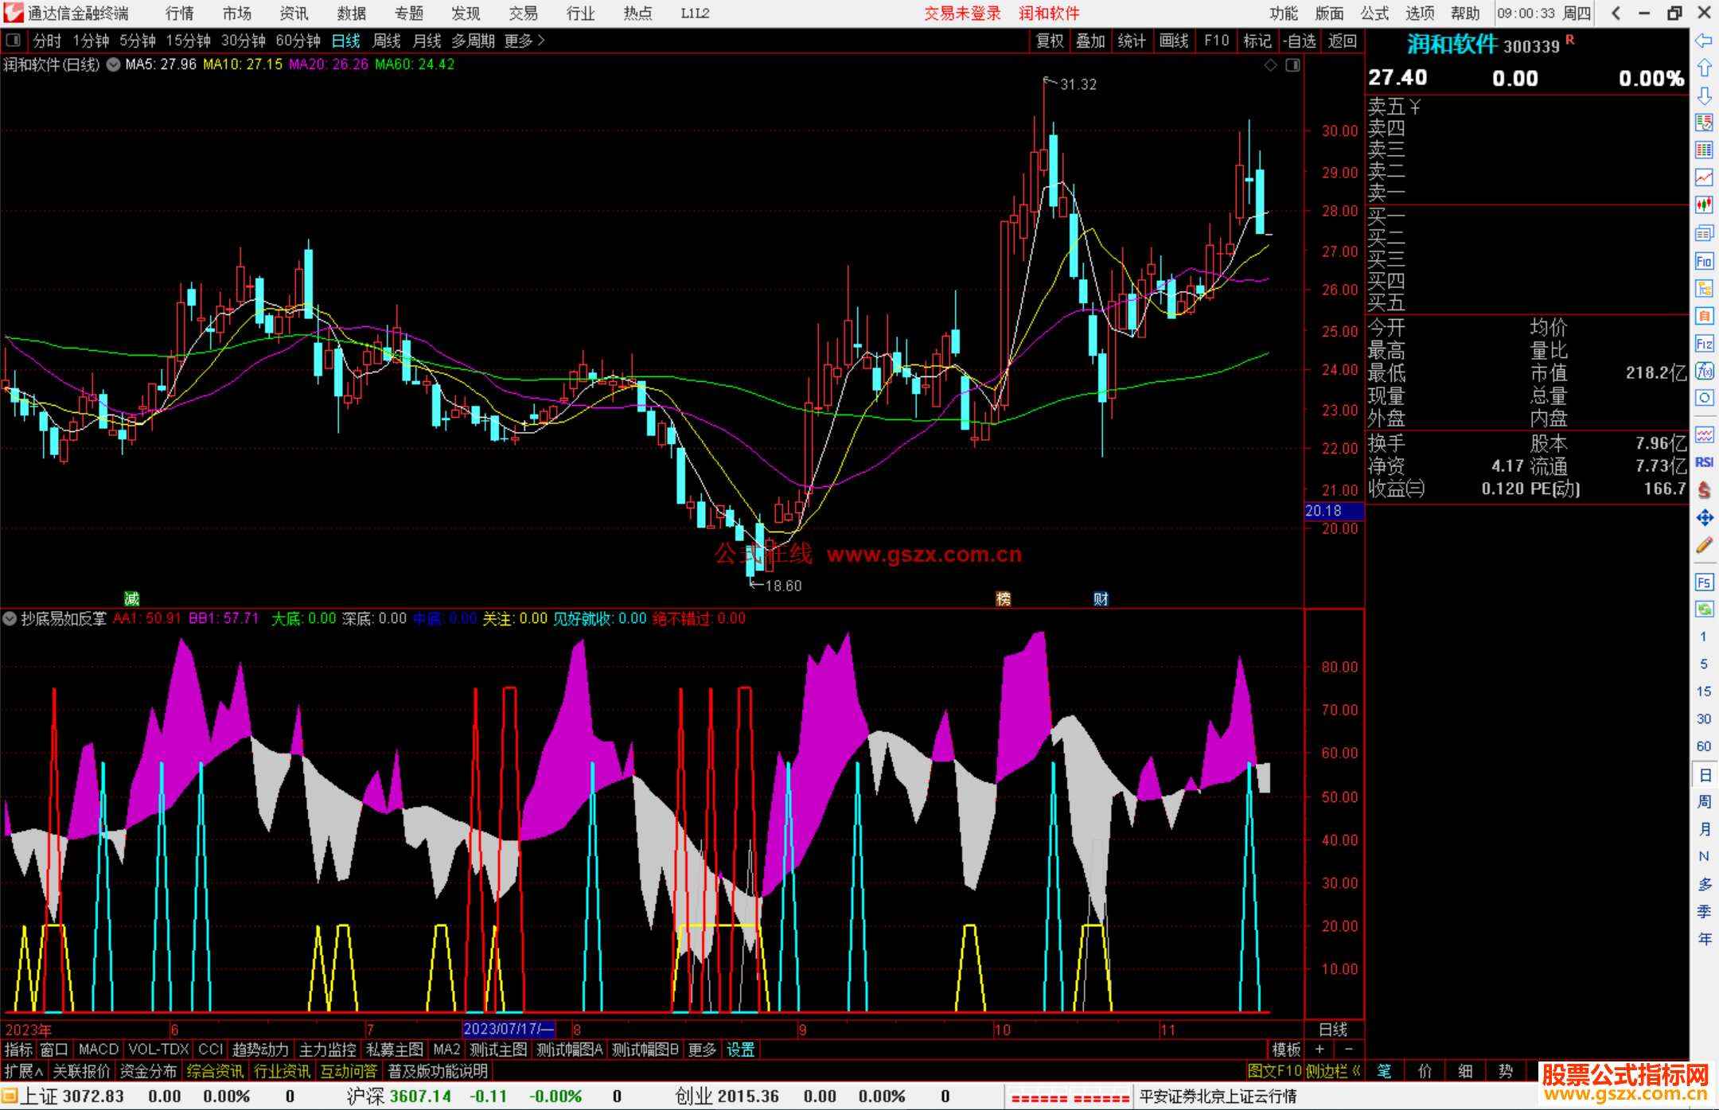Click the red flashing signal bar in the status bar
The image size is (1719, 1110).
pyautogui.click(x=1070, y=1097)
